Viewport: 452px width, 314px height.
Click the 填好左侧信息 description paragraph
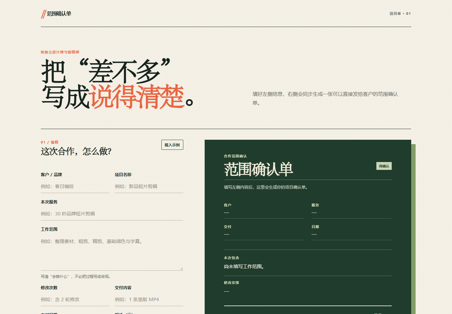(x=326, y=98)
